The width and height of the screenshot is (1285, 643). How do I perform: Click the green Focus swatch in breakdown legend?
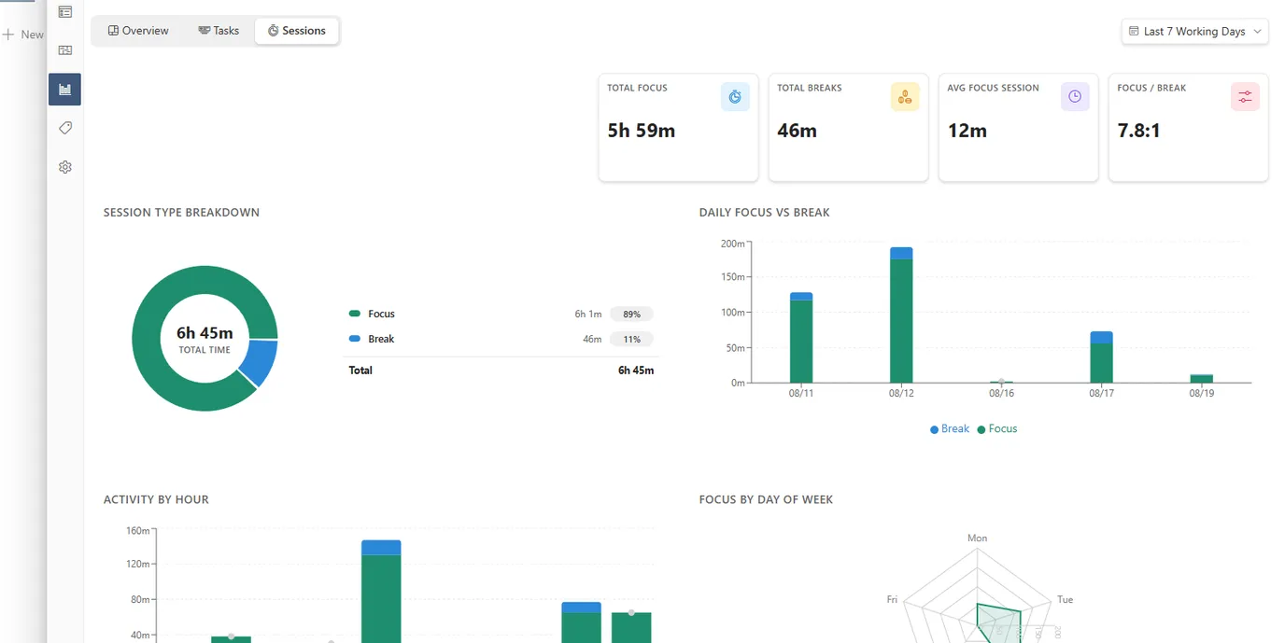click(x=355, y=314)
